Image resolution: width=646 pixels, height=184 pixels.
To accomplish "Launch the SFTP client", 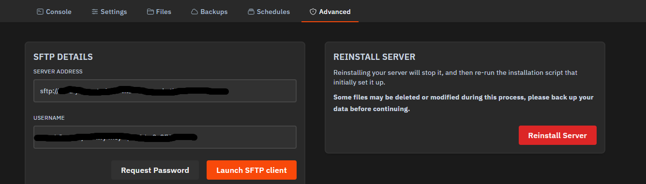I will coord(252,170).
